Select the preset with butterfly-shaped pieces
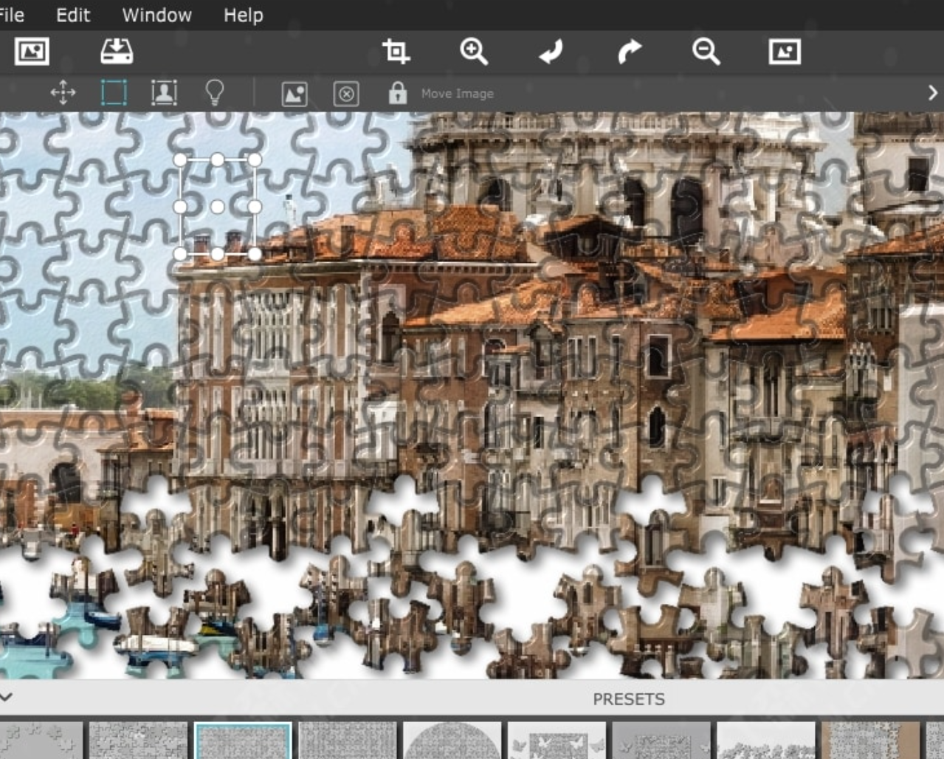This screenshot has width=944, height=759. (557, 741)
